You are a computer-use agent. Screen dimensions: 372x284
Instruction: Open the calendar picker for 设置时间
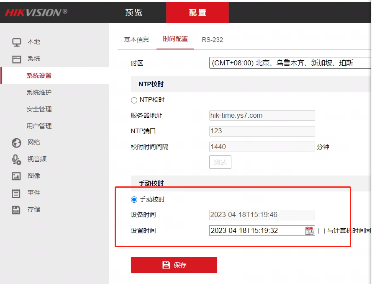(309, 231)
